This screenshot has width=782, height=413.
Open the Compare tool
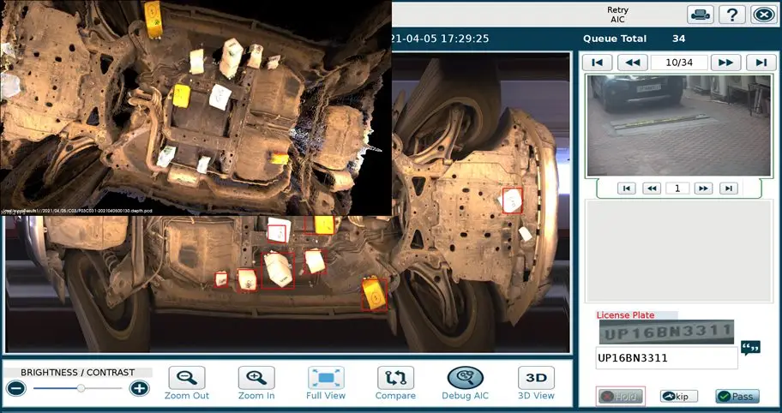[395, 378]
